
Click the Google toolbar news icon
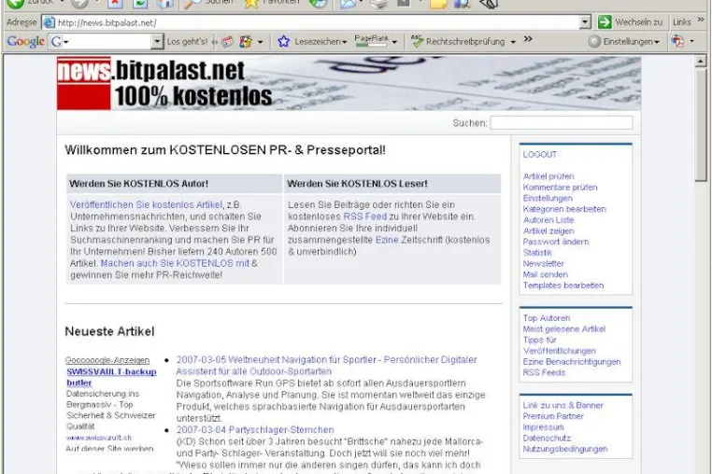(227, 42)
